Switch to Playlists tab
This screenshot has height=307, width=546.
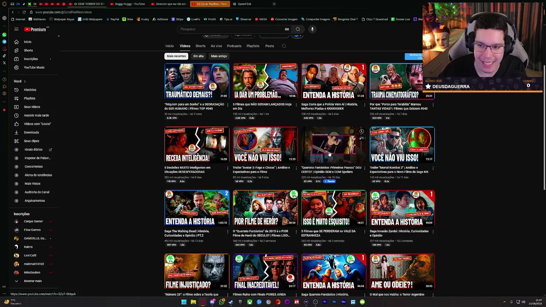[x=253, y=46]
